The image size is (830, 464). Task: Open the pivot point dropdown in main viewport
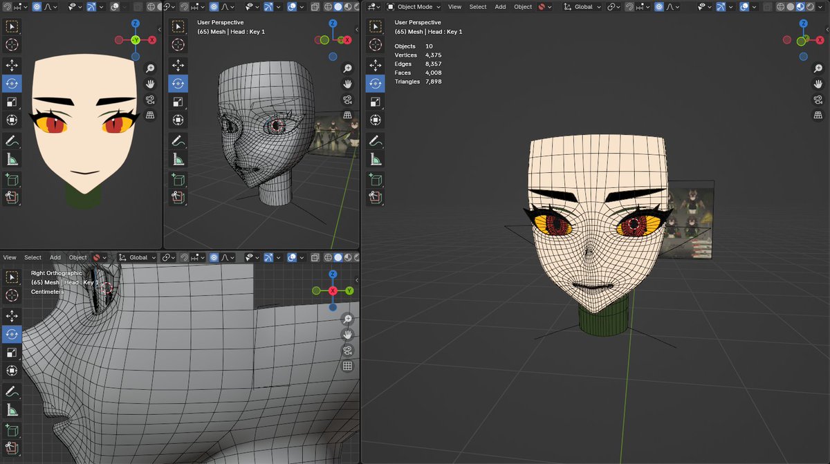614,7
